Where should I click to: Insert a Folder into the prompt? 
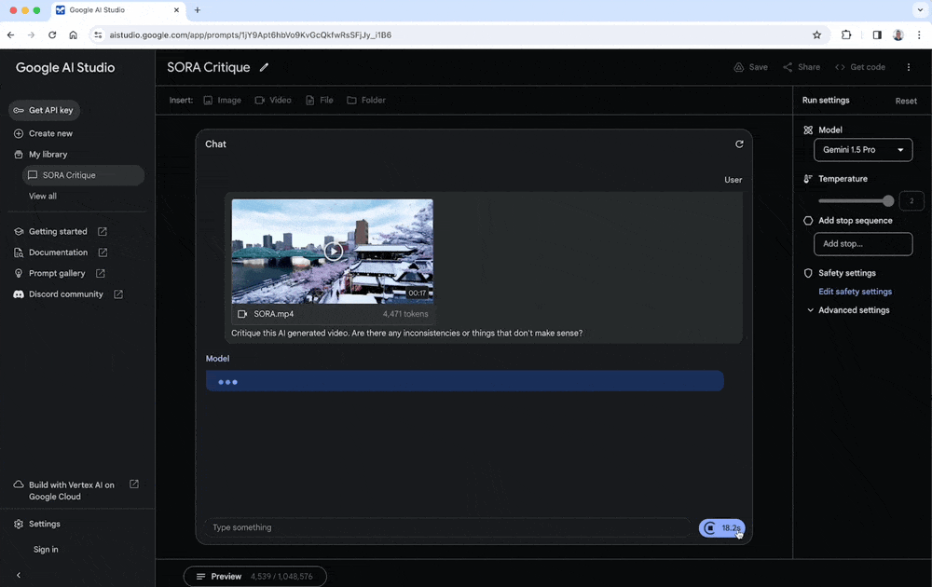(x=365, y=101)
